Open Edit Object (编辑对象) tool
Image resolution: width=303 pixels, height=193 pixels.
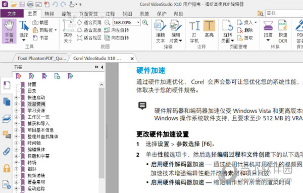(x=176, y=31)
